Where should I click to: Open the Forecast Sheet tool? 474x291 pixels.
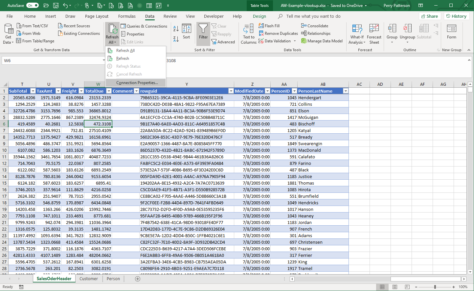tap(374, 34)
